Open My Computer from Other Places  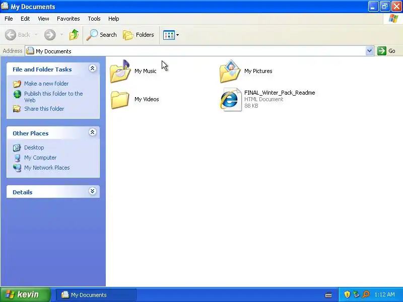point(40,158)
